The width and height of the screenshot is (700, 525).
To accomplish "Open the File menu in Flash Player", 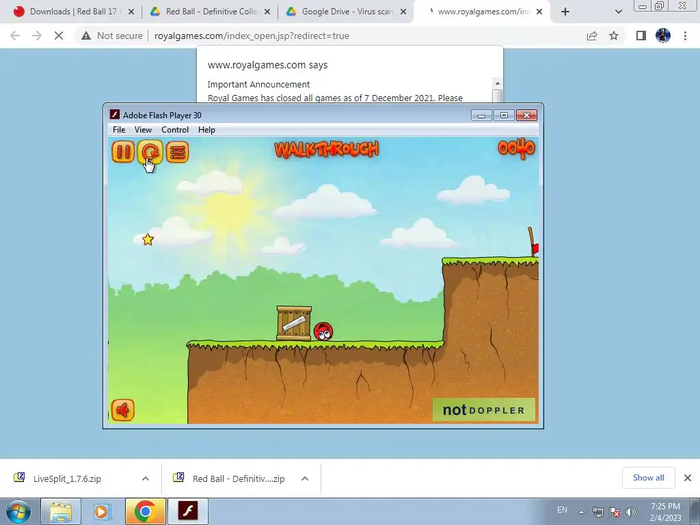I will (x=119, y=130).
